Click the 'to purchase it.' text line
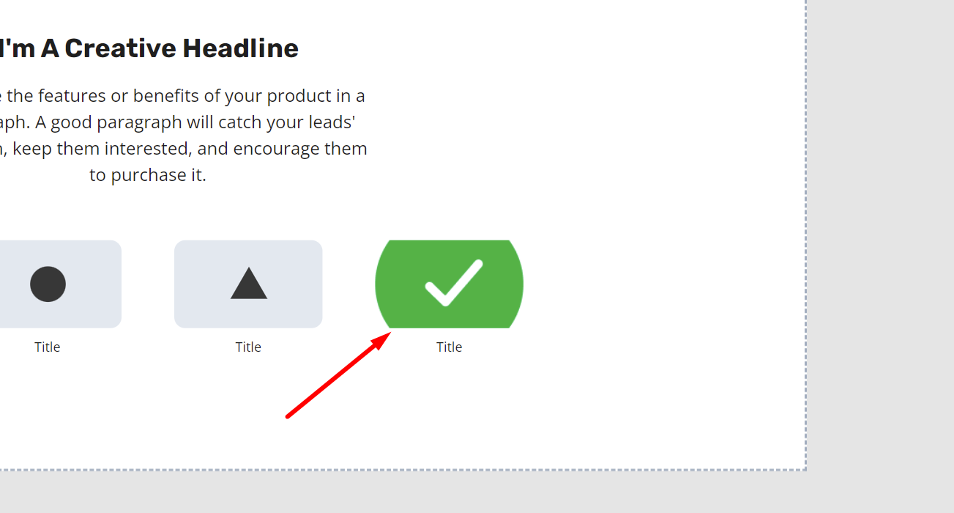The image size is (954, 513). click(x=148, y=175)
